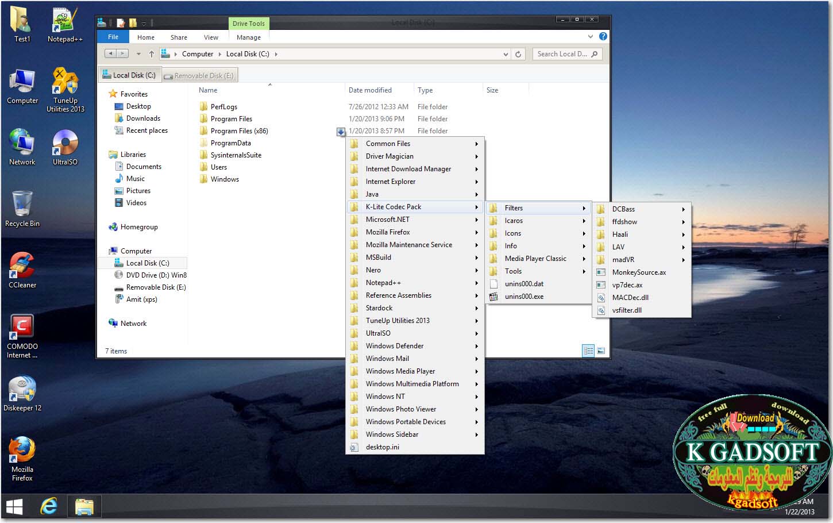Open the Test1 desktop folder icon
833x523 pixels.
click(22, 26)
